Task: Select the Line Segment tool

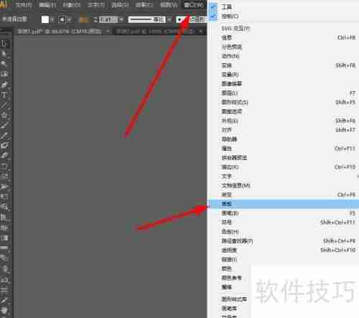Action: pos(4,105)
